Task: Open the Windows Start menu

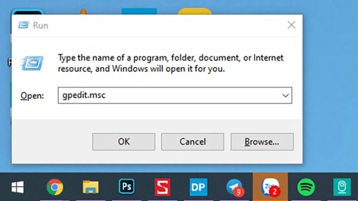Action: [17, 187]
